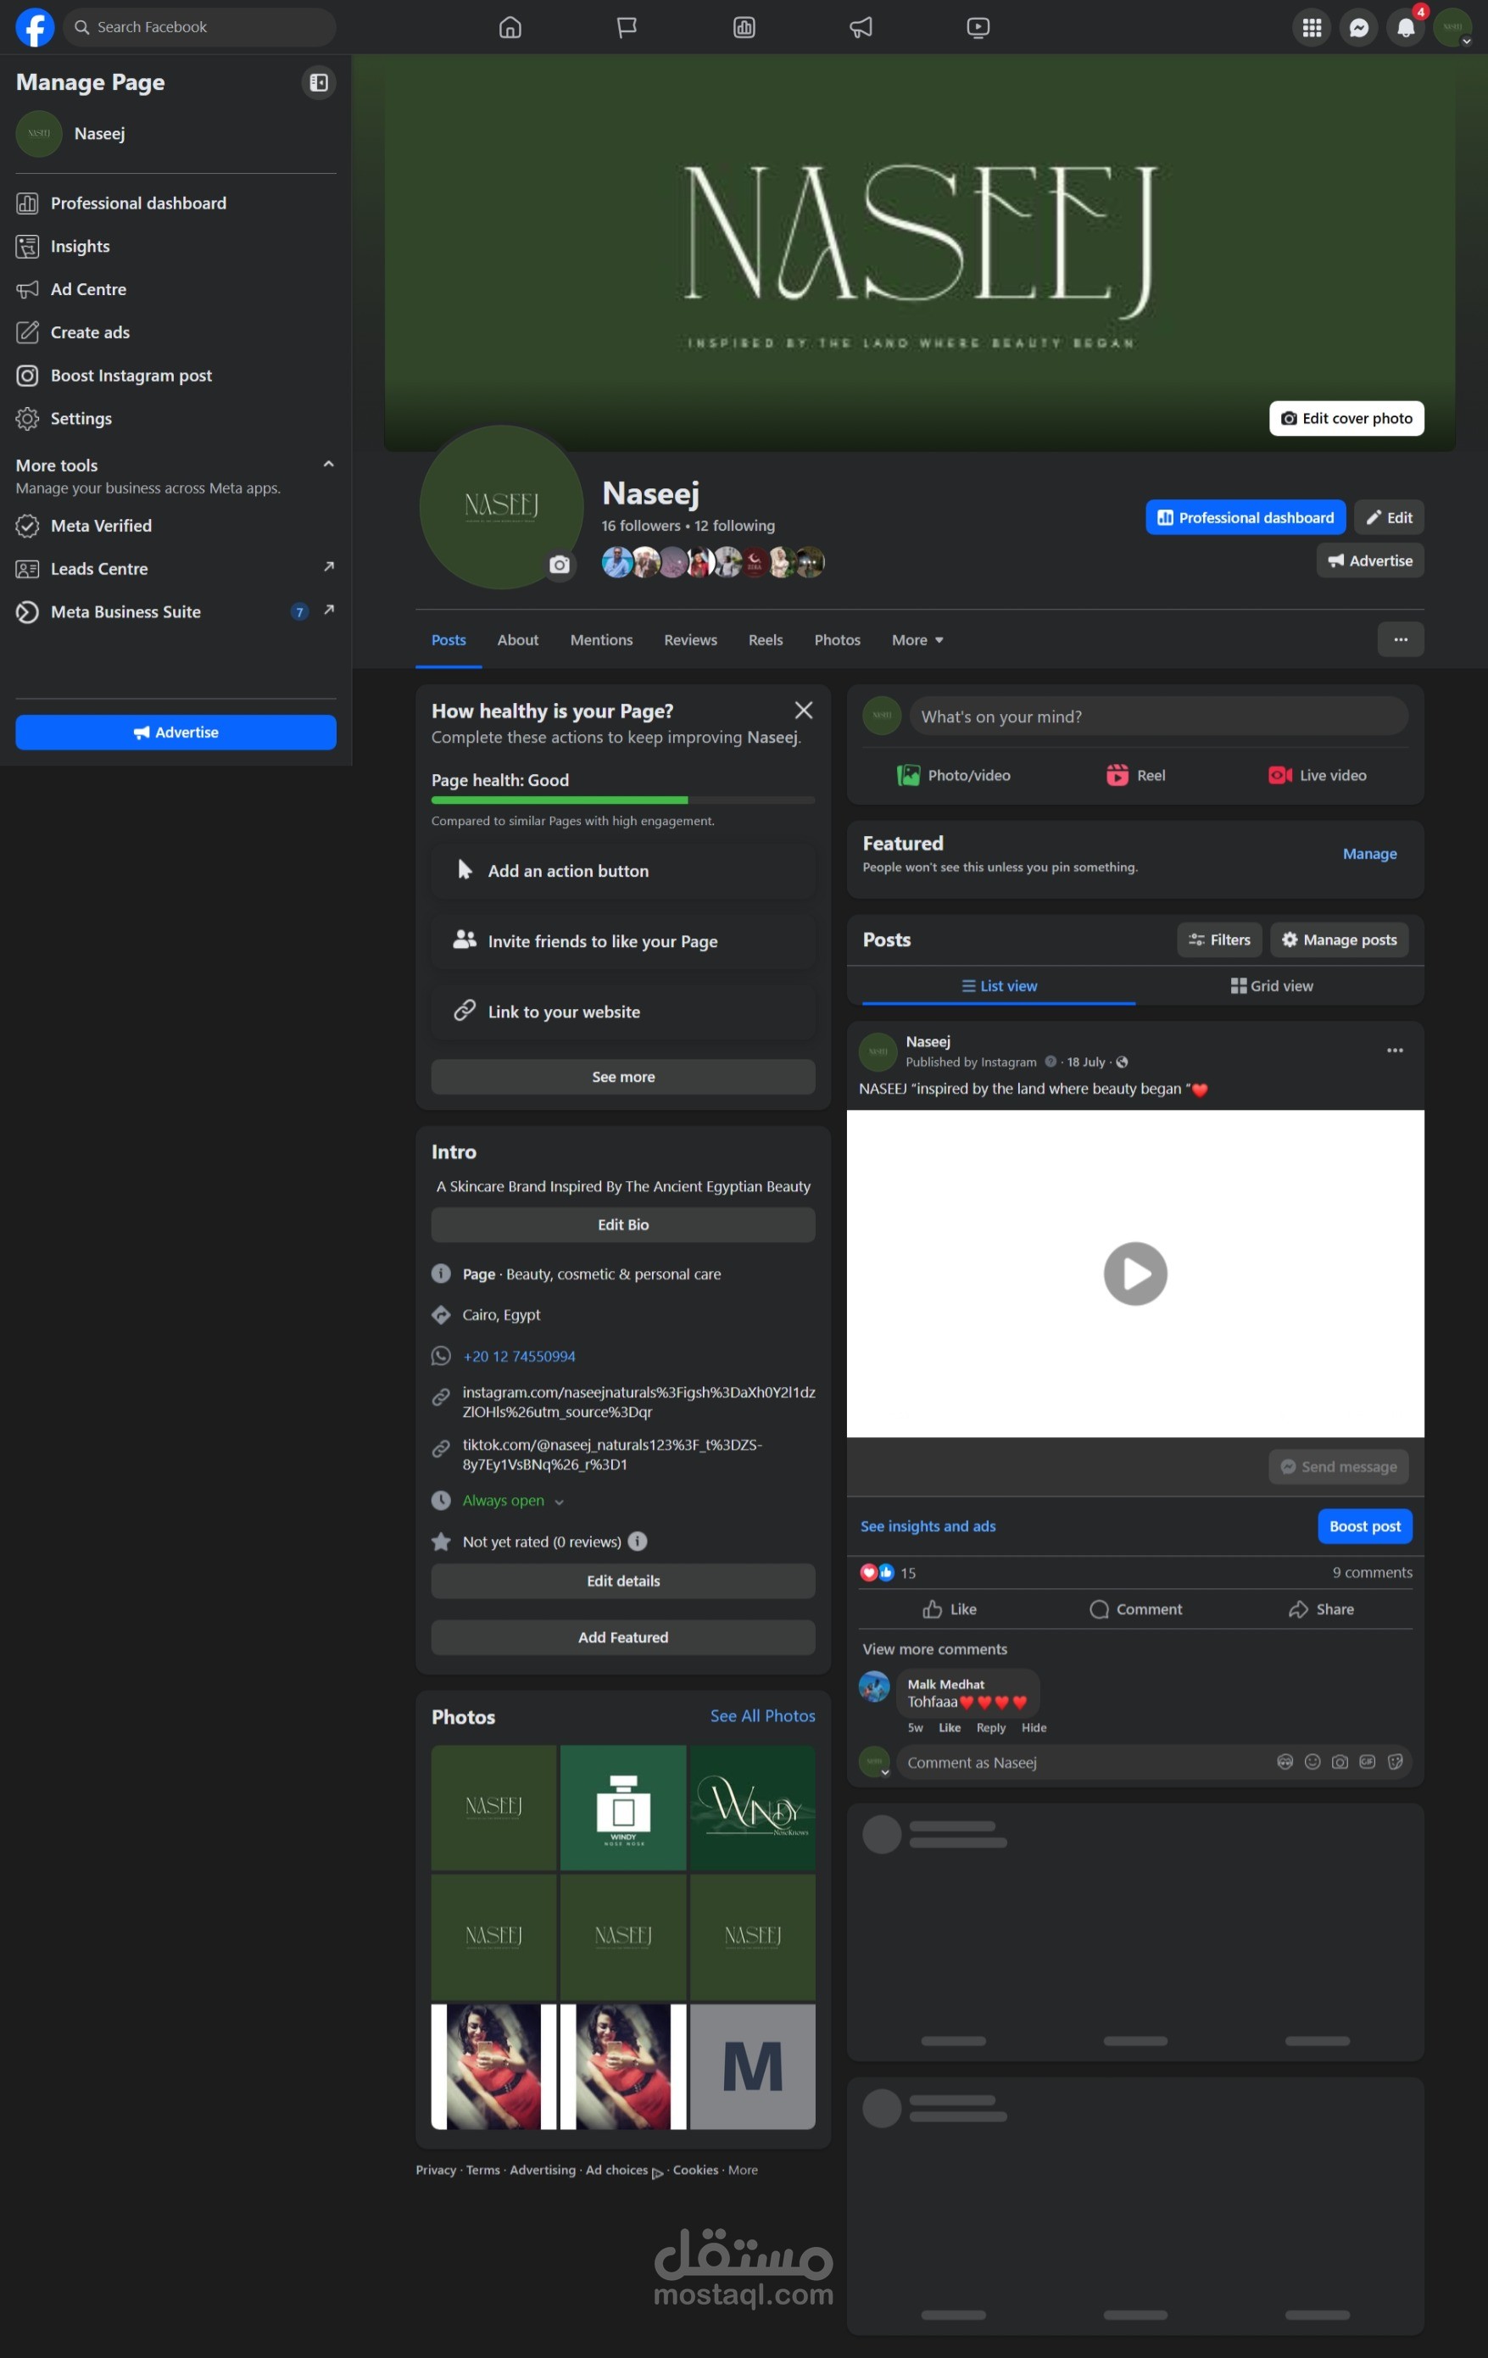Add a GIF to the comment
This screenshot has height=2358, width=1488.
tap(1368, 1762)
